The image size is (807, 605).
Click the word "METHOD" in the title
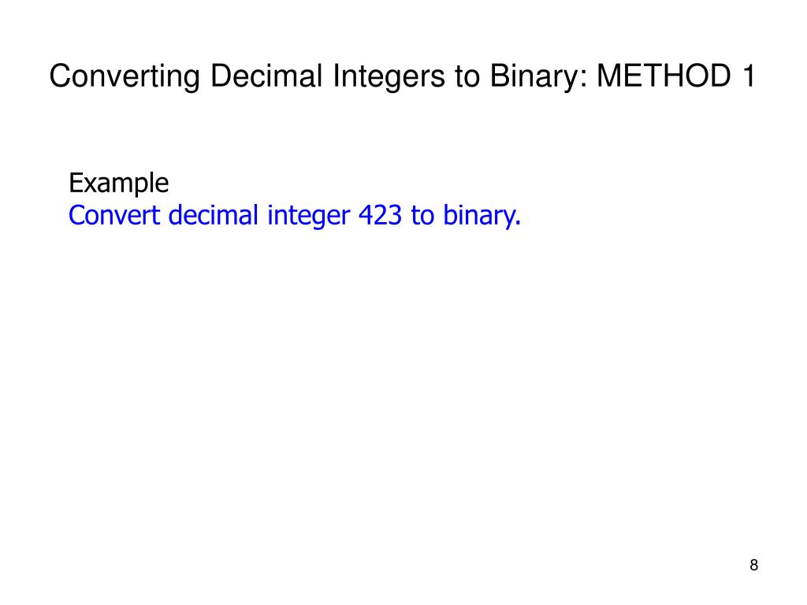click(664, 76)
